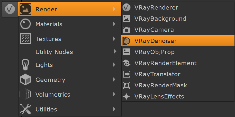The image size is (235, 117).
Task: Click the Textures dotted square icon
Action: (25, 39)
